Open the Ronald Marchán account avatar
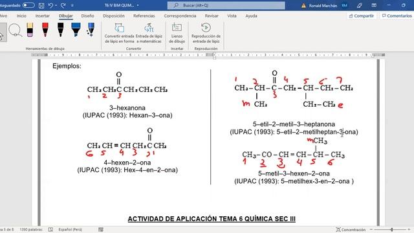This screenshot has height=233, width=414. pyautogui.click(x=344, y=5)
